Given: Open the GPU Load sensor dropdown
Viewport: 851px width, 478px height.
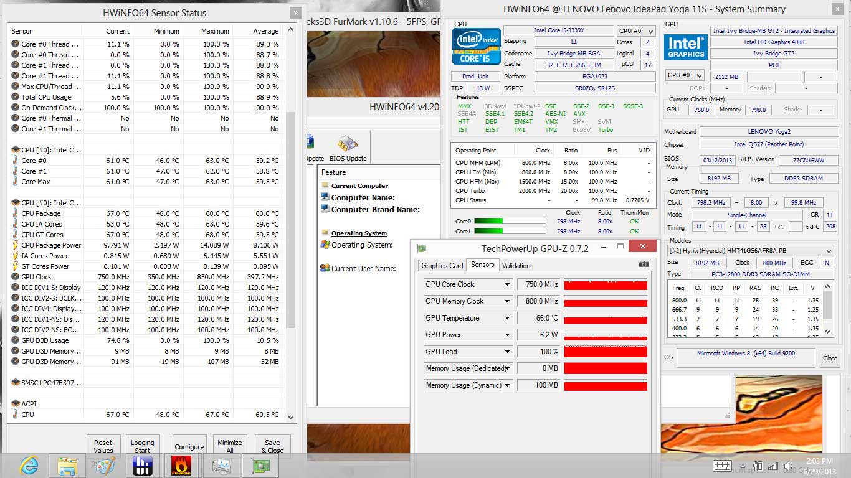Looking at the screenshot, I should tap(508, 352).
